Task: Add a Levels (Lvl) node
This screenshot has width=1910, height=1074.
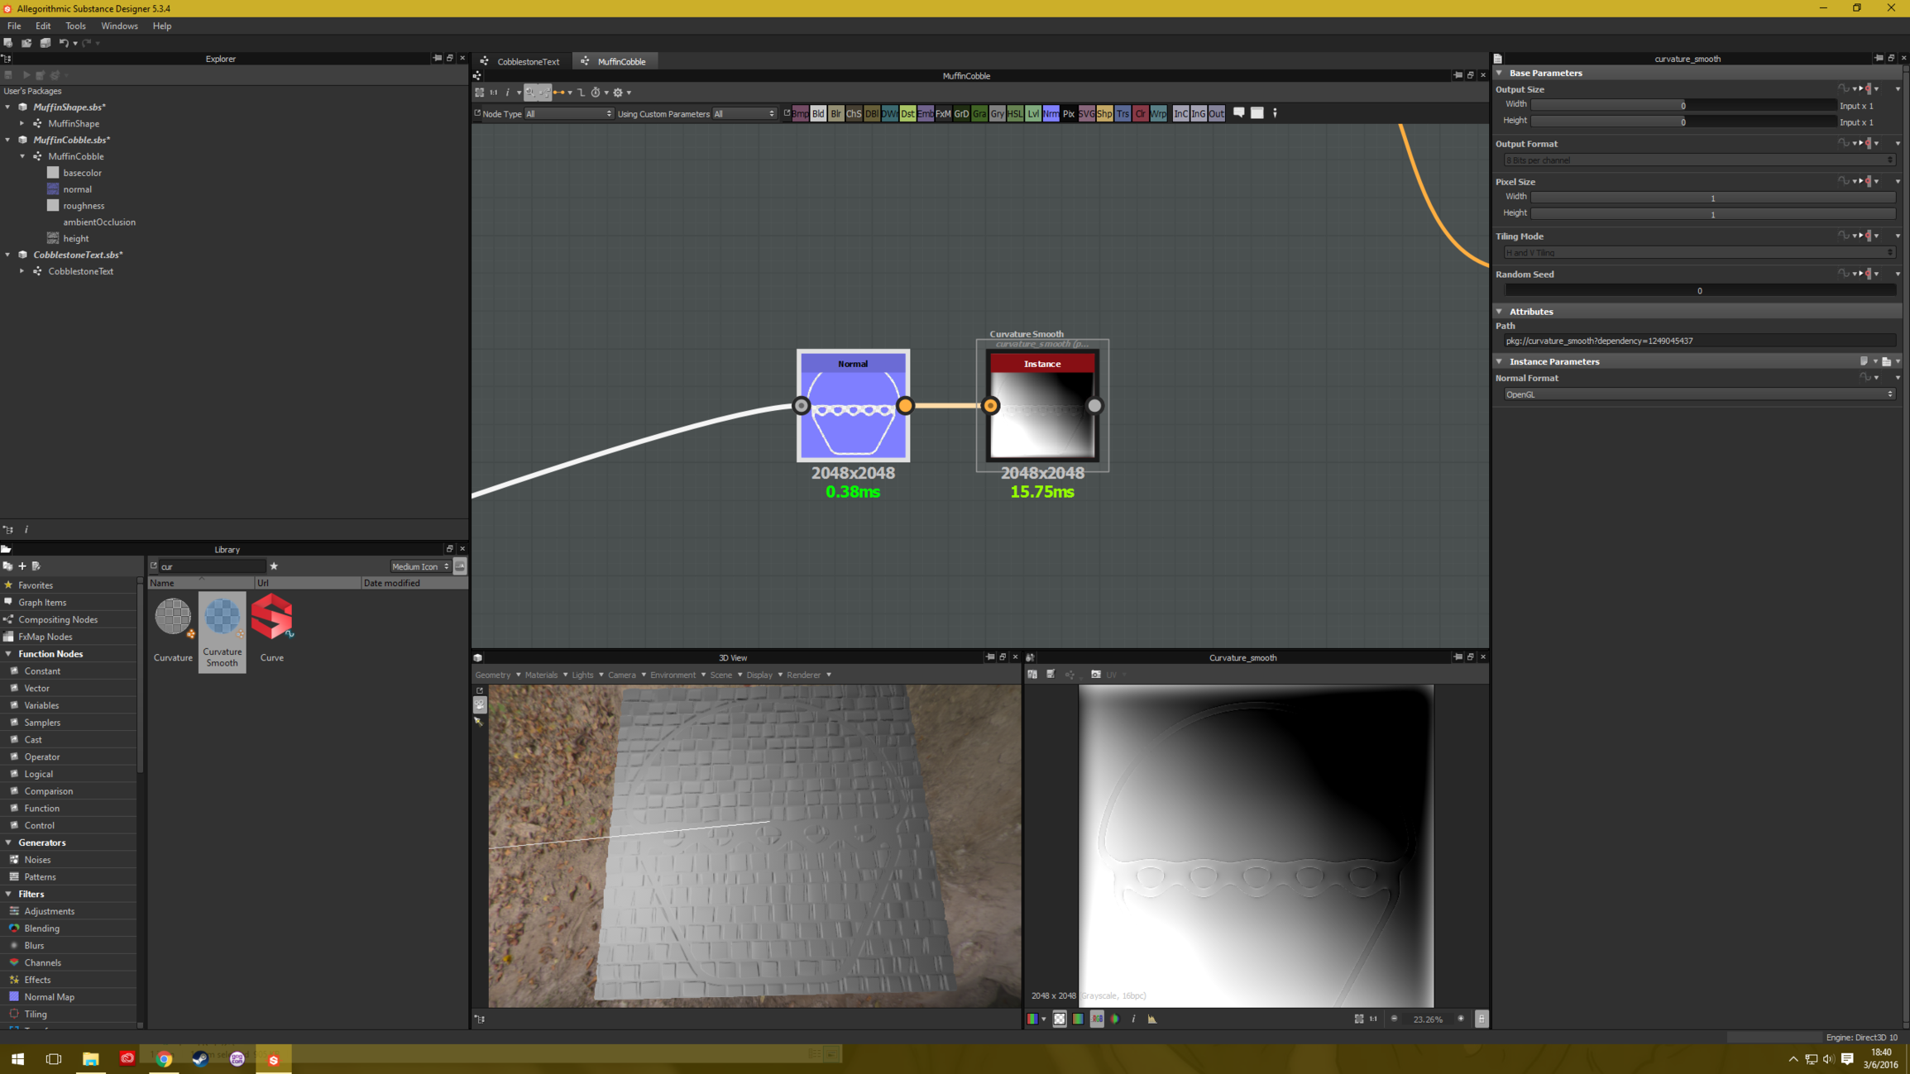Action: (1033, 113)
